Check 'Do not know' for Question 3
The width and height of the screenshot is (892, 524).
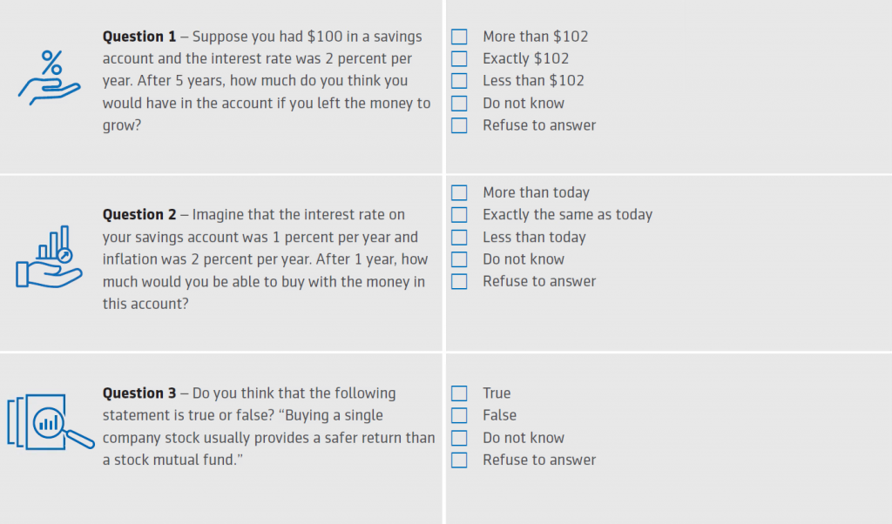click(459, 438)
